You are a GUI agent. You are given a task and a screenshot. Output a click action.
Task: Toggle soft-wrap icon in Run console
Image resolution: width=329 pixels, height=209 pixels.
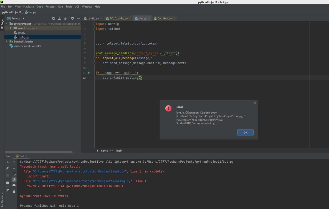tap(14, 174)
